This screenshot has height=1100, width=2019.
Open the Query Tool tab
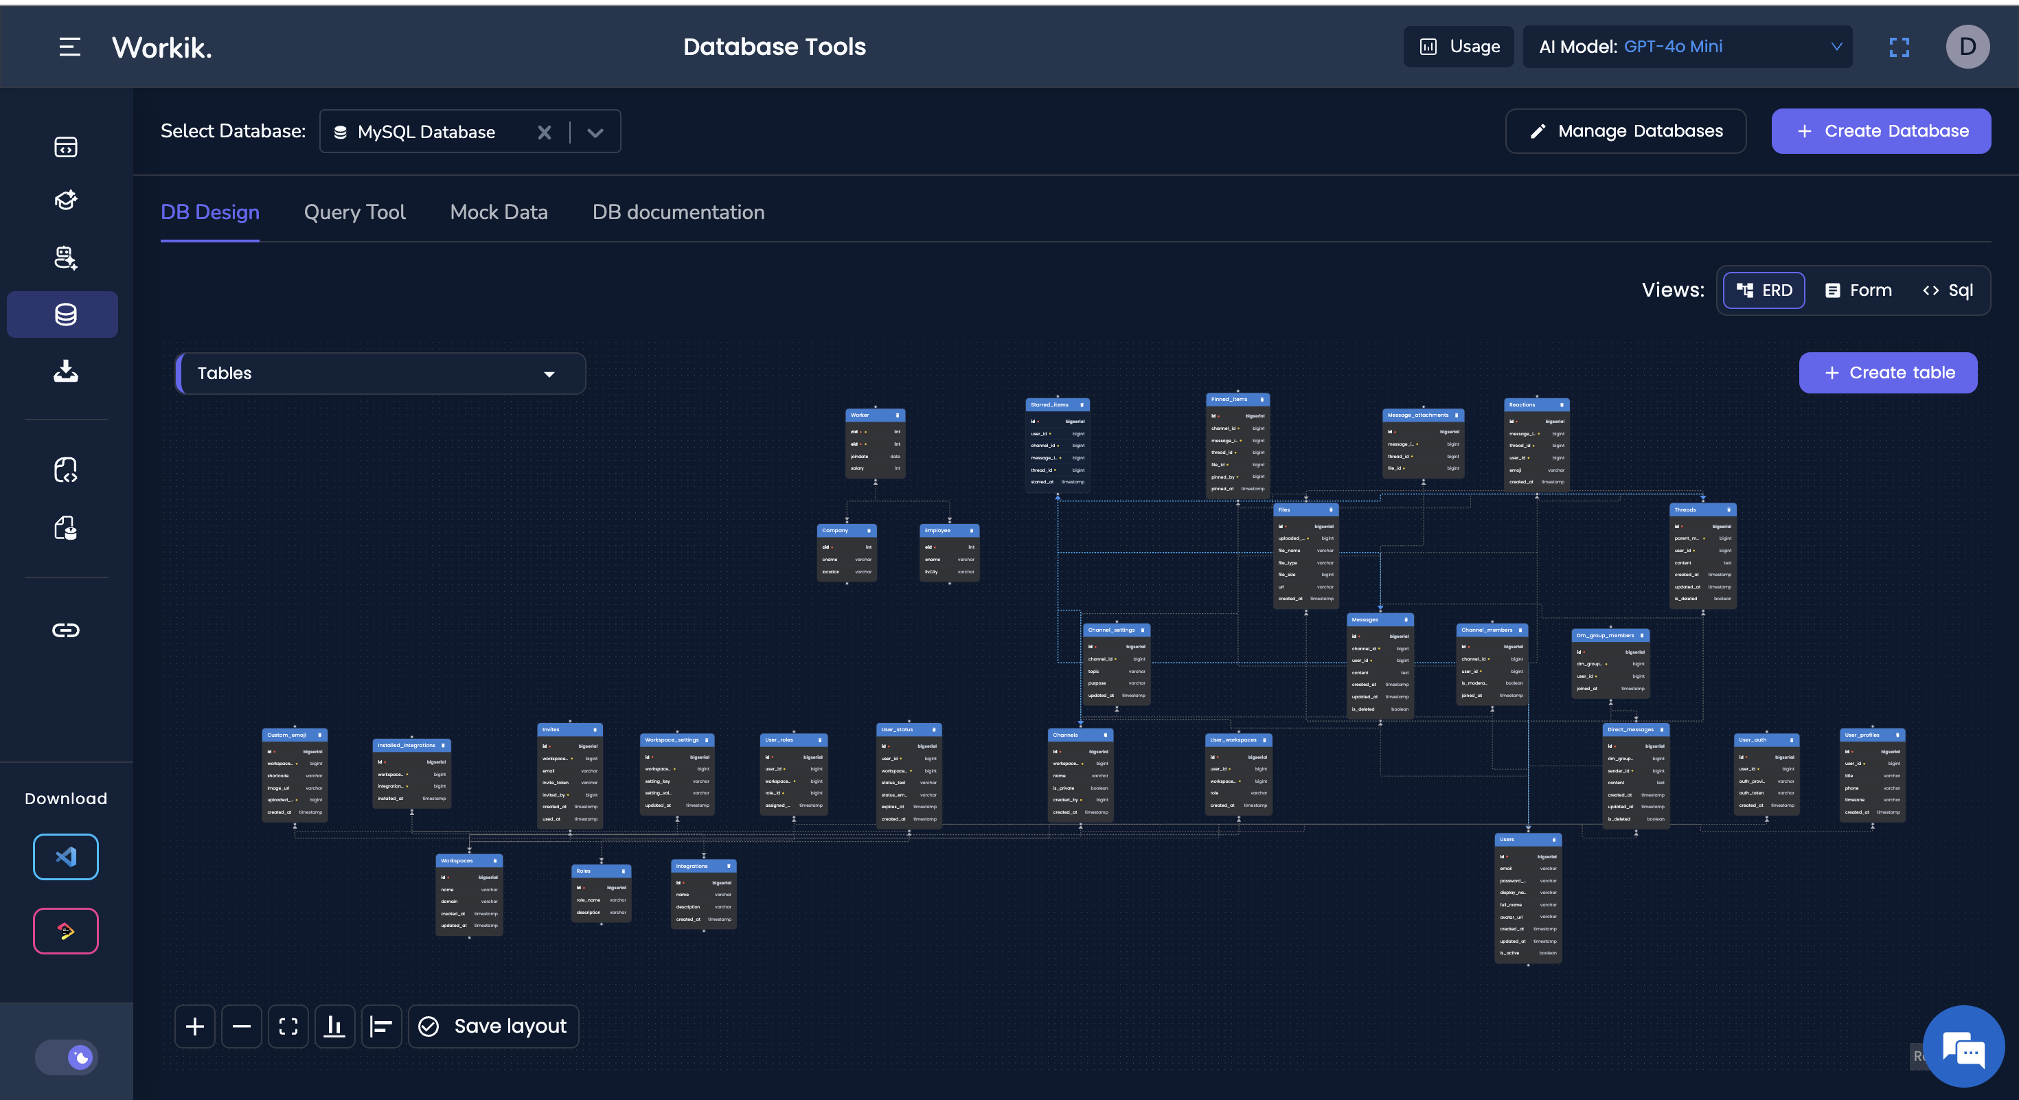point(354,212)
